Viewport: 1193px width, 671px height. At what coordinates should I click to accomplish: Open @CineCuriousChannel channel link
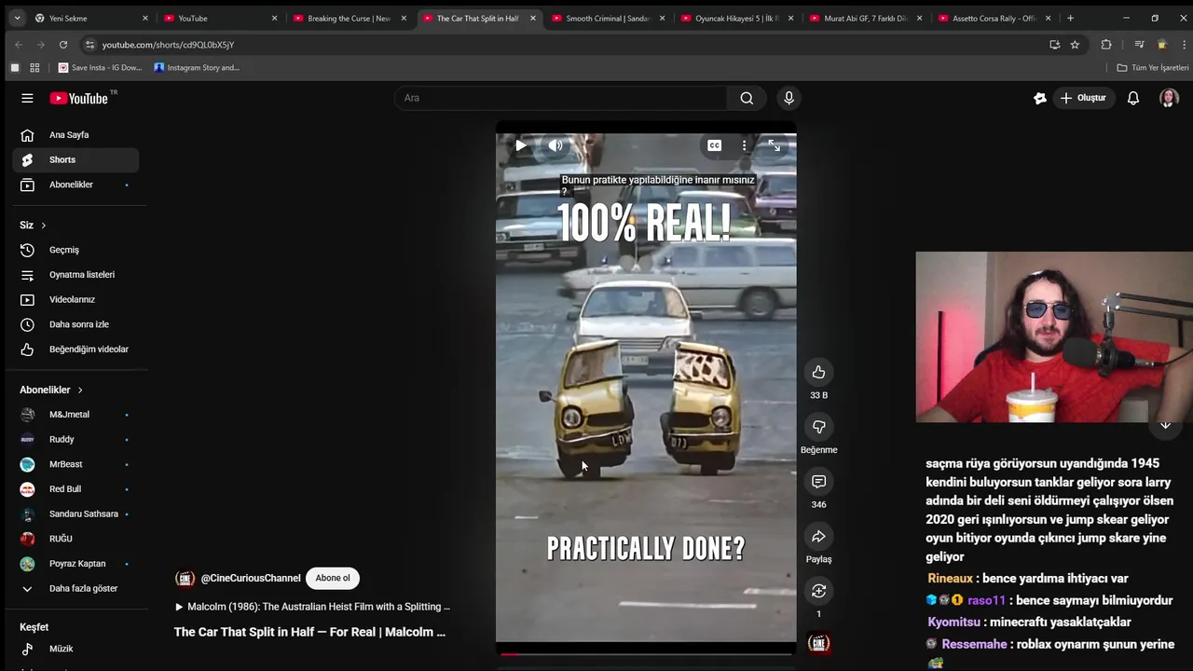point(251,578)
